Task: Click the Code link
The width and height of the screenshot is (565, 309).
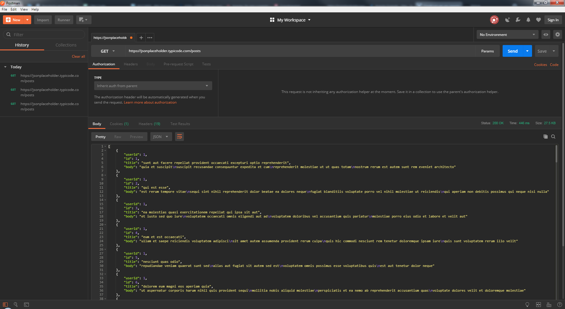Action: click(554, 65)
